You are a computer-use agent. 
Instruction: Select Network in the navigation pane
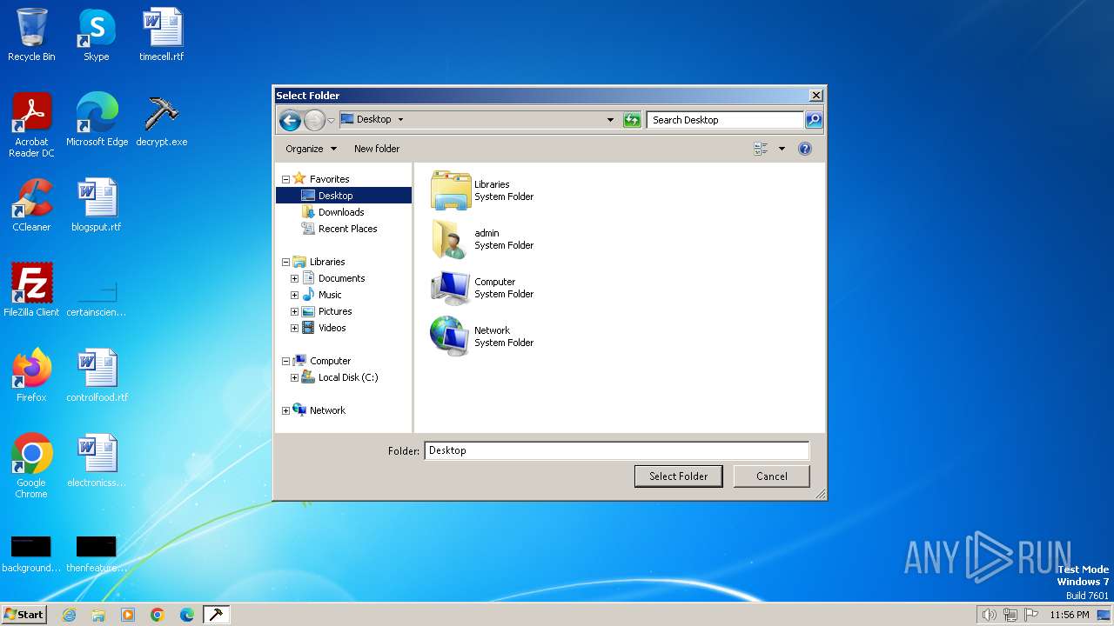point(327,410)
